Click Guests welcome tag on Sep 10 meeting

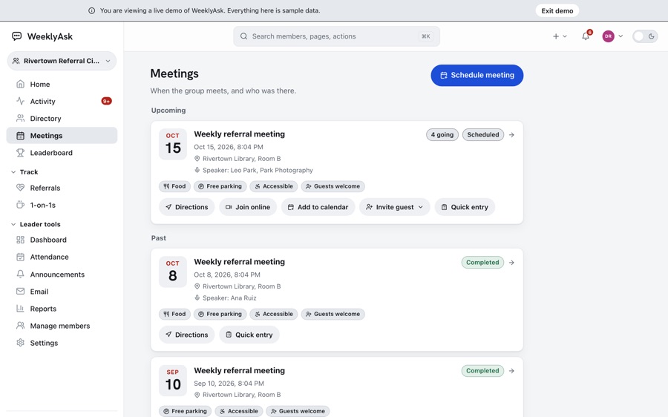pyautogui.click(x=298, y=411)
